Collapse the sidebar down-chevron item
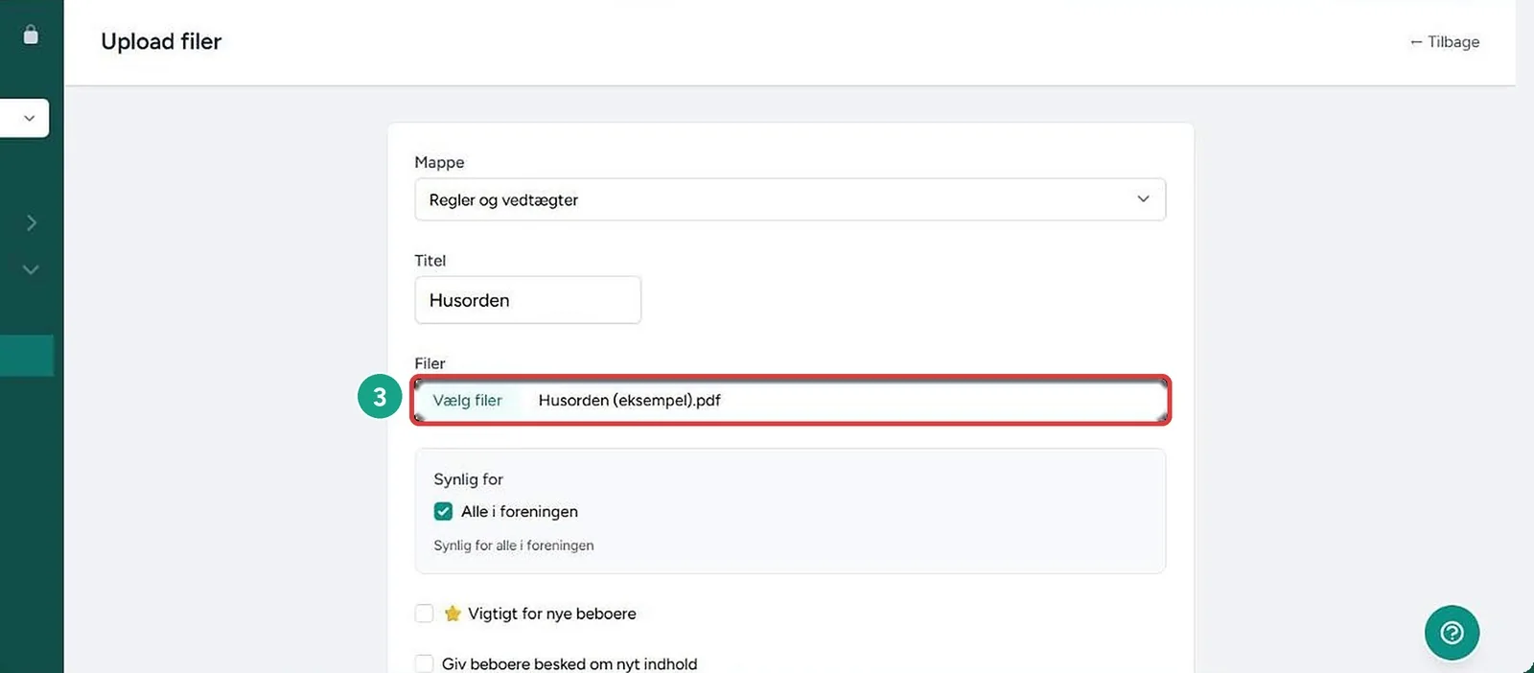Image resolution: width=1534 pixels, height=673 pixels. tap(31, 270)
